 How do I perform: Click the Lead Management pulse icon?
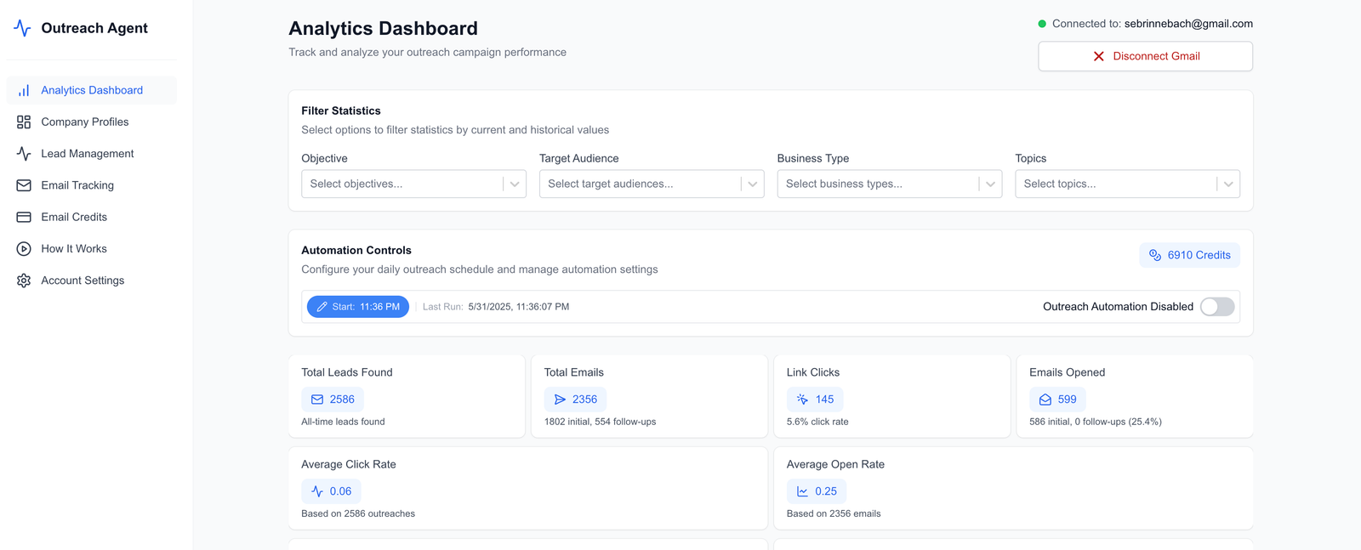24,154
